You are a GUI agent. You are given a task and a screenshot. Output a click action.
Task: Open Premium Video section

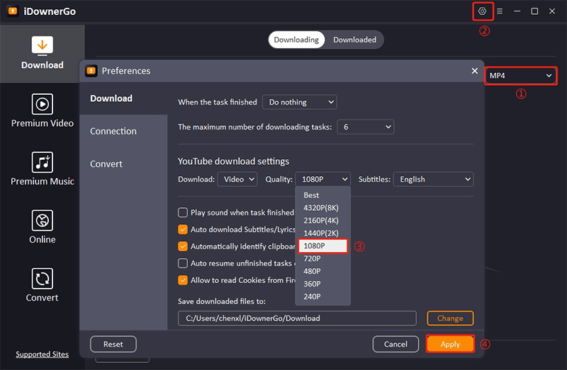click(x=42, y=111)
